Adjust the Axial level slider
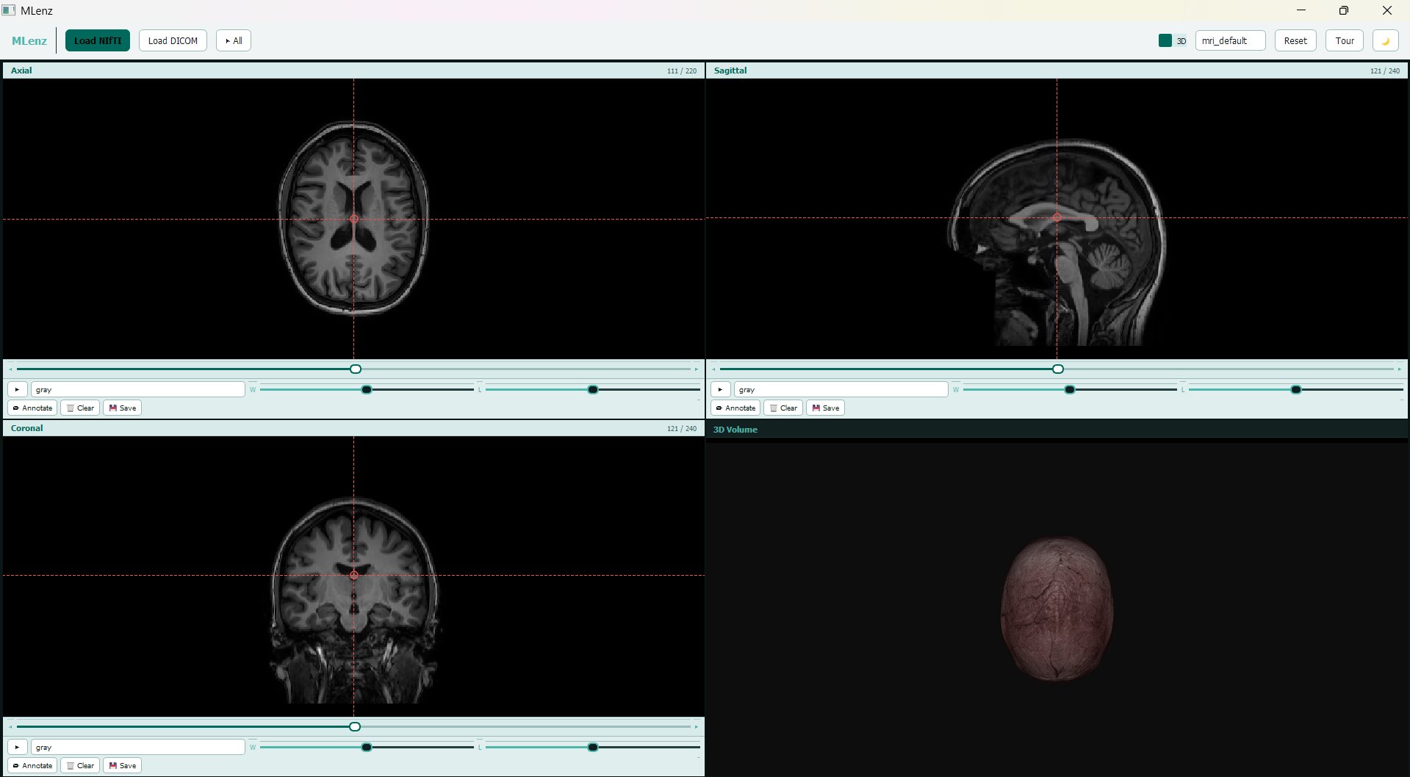 (x=592, y=389)
